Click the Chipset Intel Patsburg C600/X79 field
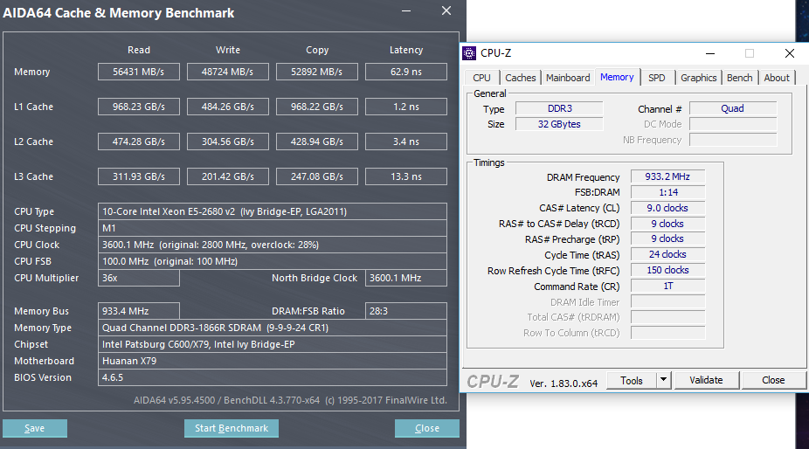Screen dimensions: 809x449 (273, 344)
